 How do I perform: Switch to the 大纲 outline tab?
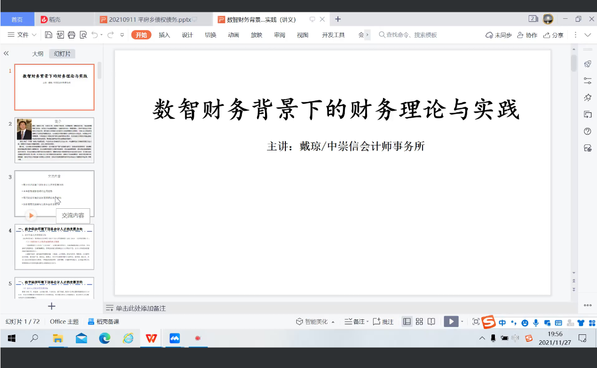coord(38,54)
